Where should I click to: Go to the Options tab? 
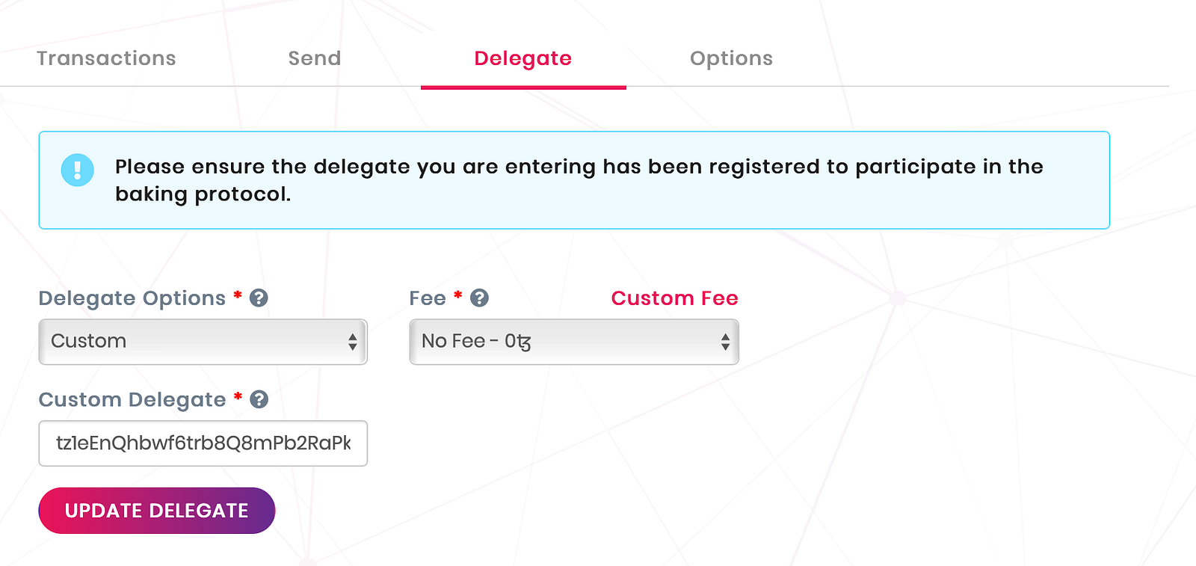[731, 58]
